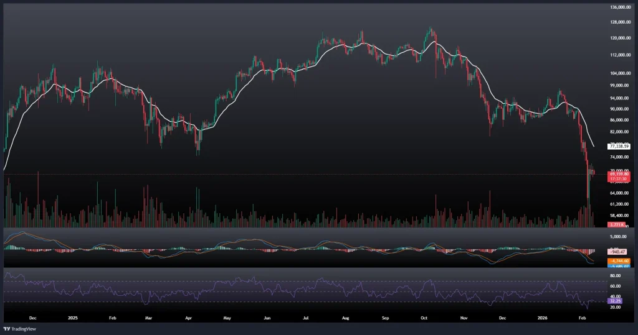The height and width of the screenshot is (335, 638).
Task: Click the 80.00 level on RSI axis
Action: coord(613,275)
